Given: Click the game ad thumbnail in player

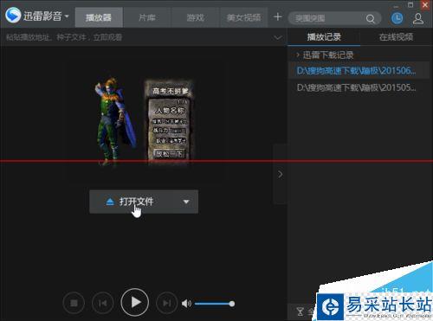Looking at the screenshot, I should pos(144,123).
